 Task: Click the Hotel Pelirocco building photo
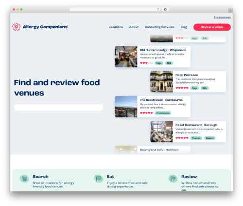161,81
